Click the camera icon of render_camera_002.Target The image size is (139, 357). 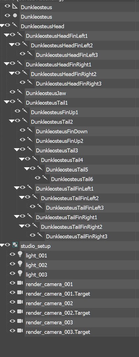pyautogui.click(x=20, y=312)
